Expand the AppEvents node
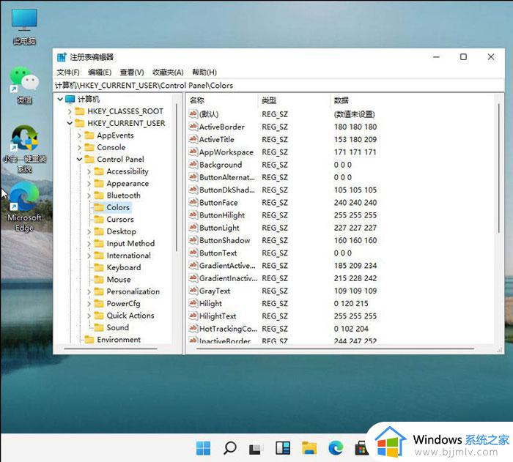Screen dimensions: 513x462 point(79,135)
